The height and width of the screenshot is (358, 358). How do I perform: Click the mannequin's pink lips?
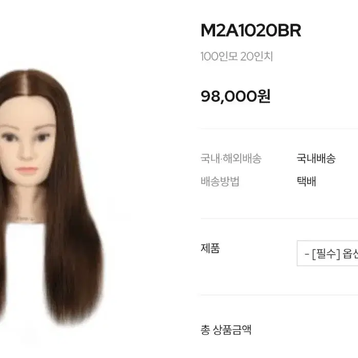click(x=27, y=170)
